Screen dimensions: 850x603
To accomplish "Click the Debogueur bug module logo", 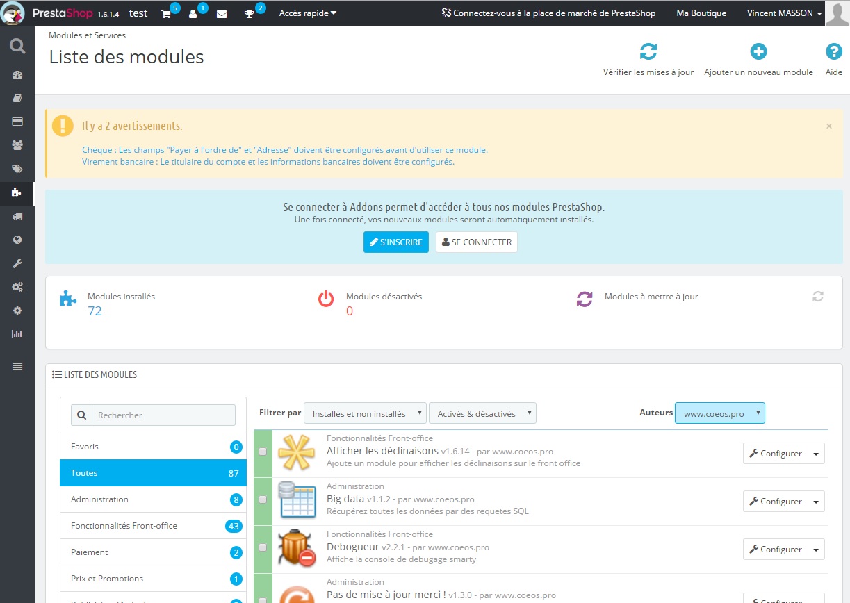I will coord(297,548).
